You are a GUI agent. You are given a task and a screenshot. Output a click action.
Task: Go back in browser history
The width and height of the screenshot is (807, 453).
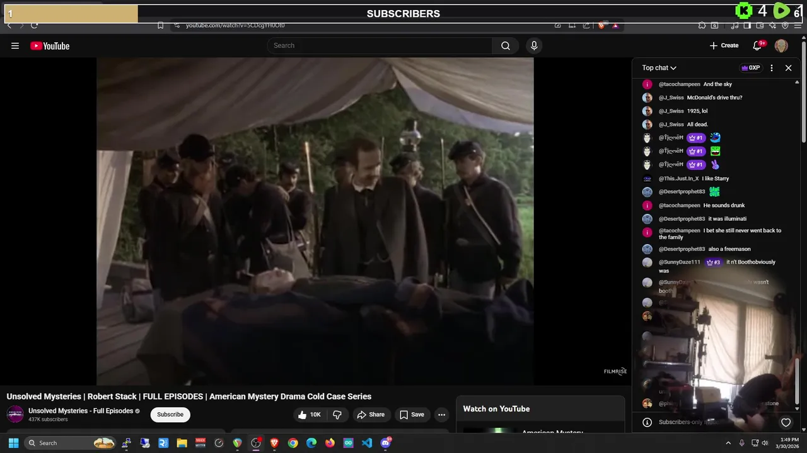(x=9, y=25)
